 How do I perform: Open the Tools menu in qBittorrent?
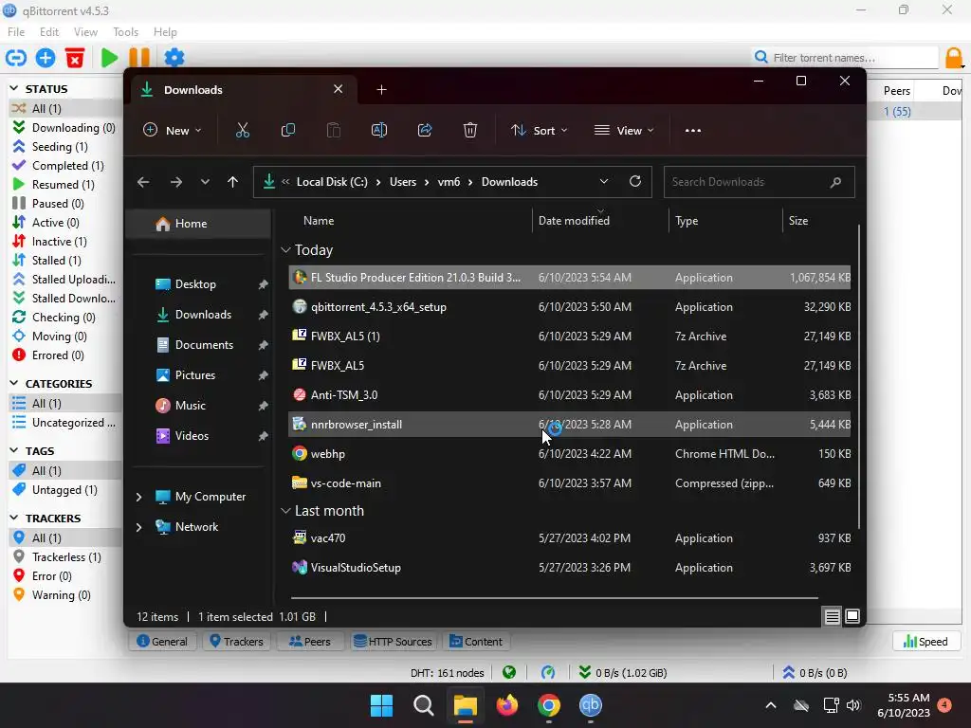(126, 32)
